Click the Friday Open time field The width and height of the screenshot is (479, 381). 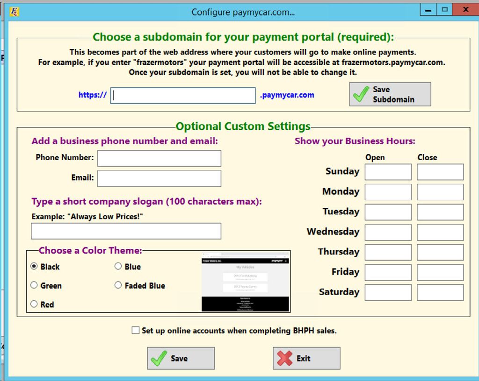[388, 273]
